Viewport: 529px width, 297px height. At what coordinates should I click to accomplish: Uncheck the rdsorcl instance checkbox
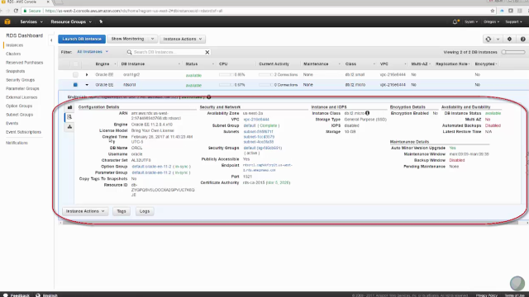[x=75, y=85]
